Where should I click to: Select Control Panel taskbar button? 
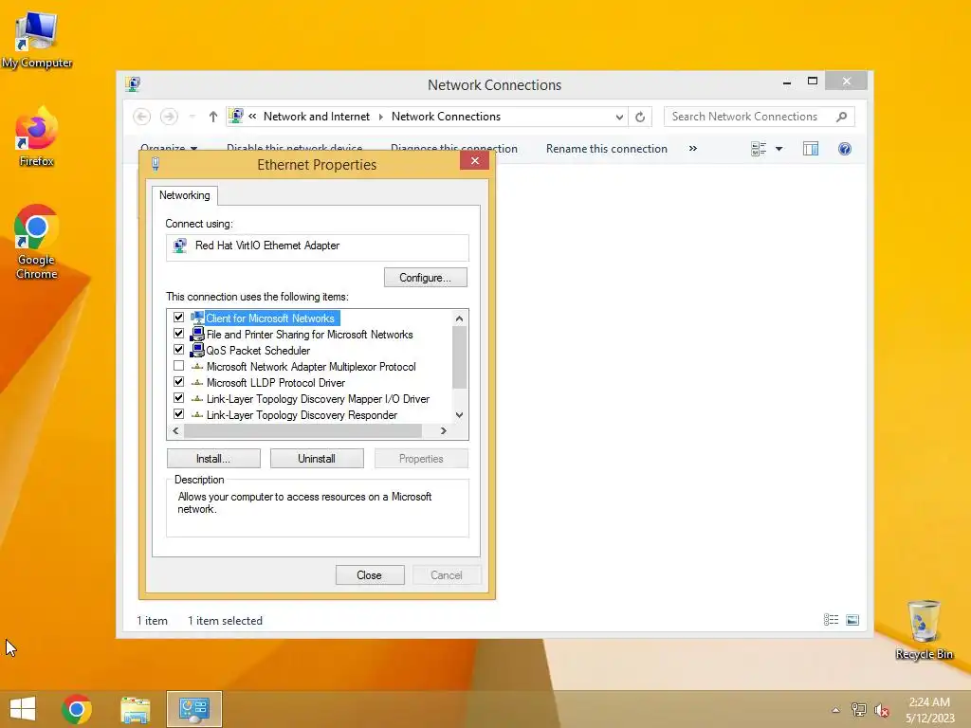[193, 709]
